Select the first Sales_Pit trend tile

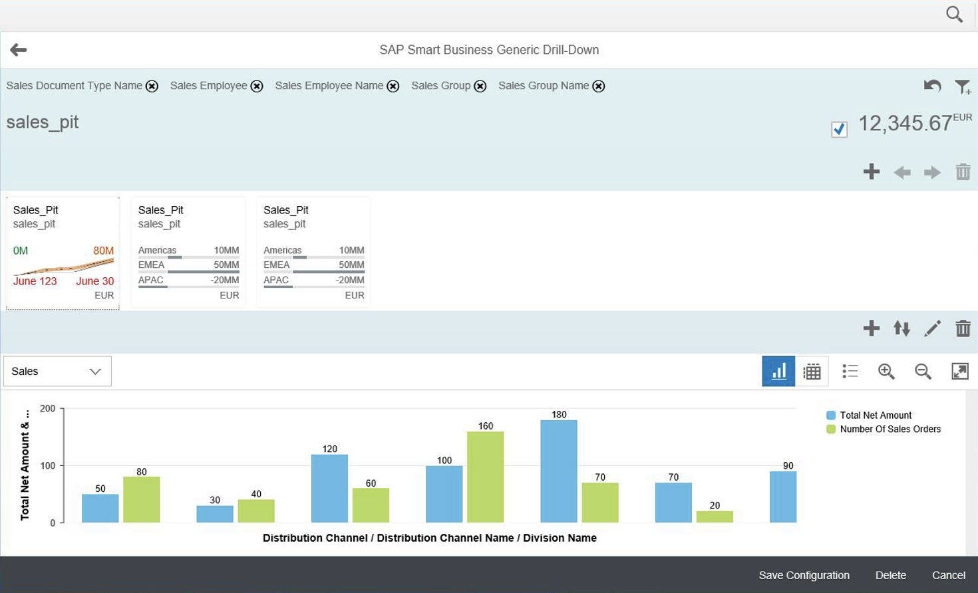point(63,253)
